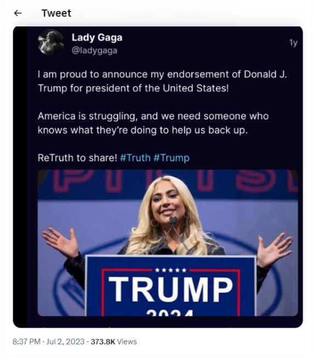Image resolution: width=319 pixels, height=357 pixels.
Task: Open the round profile avatar picture
Action: pyautogui.click(x=51, y=42)
